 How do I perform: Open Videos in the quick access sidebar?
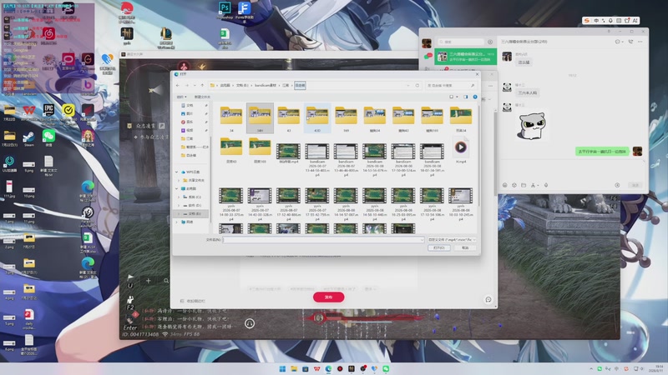[x=190, y=130]
